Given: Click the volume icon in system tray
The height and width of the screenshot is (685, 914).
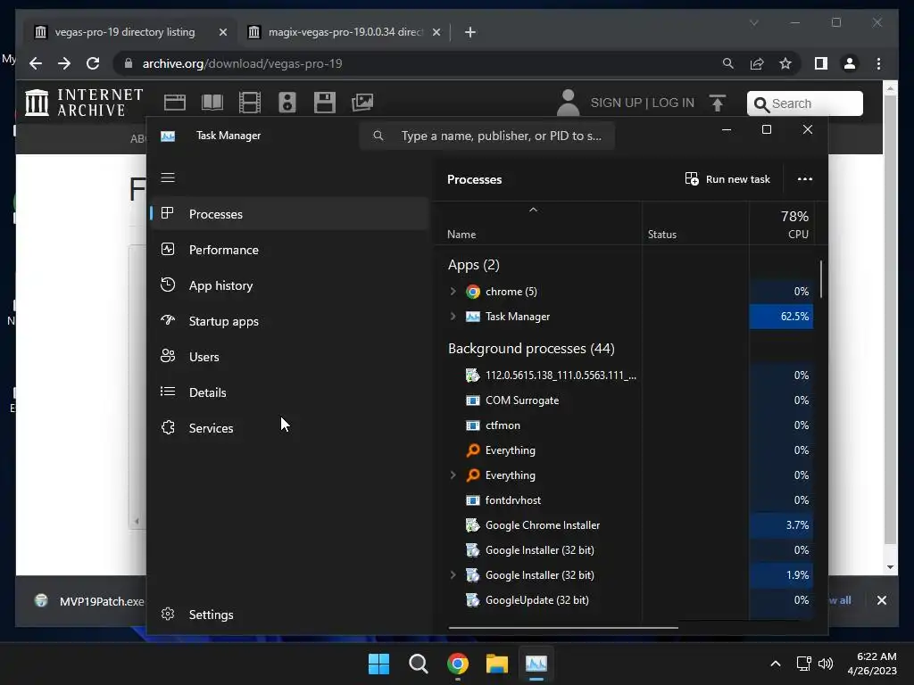Looking at the screenshot, I should 826,664.
